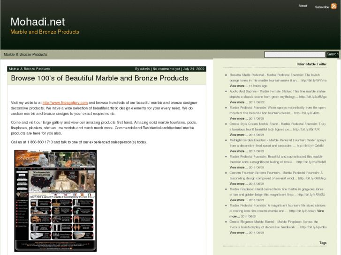Viewport: 341px width, 255px height.
Task: Open lion fountain tweet bit.ly link
Action: [307, 113]
